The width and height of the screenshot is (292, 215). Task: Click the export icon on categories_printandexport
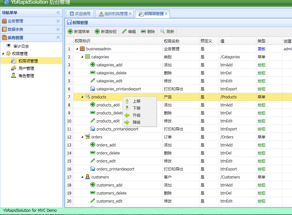coord(92,88)
